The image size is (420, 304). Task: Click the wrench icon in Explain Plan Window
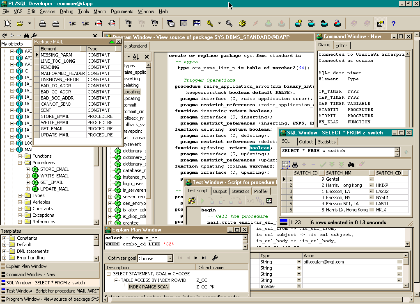pos(215,258)
